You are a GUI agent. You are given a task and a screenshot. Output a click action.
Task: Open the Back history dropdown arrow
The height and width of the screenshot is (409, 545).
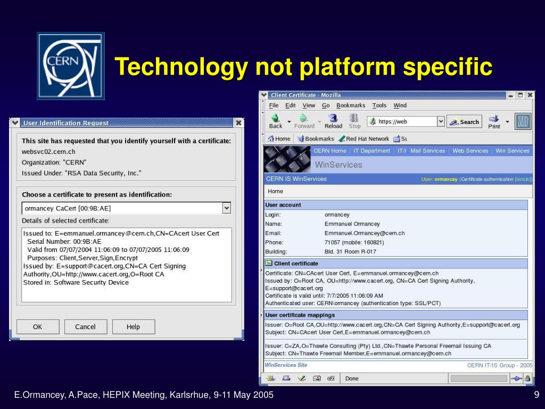tap(289, 121)
